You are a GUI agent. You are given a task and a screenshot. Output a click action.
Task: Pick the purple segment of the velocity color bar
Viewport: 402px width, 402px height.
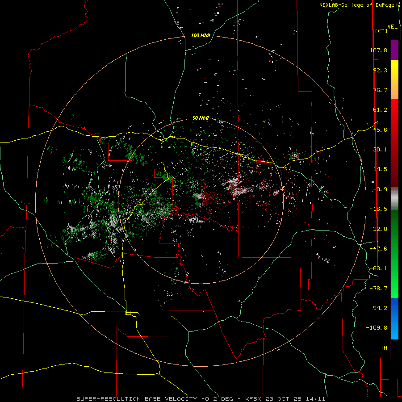tap(394, 50)
